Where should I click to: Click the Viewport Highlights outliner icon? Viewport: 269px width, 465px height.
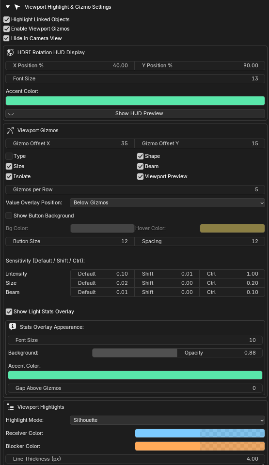pos(10,407)
